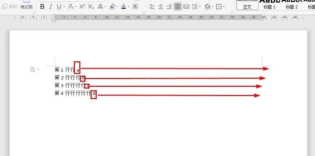This screenshot has width=315, height=156.
Task: Open borders dropdown arrow
Action: pos(224,7)
